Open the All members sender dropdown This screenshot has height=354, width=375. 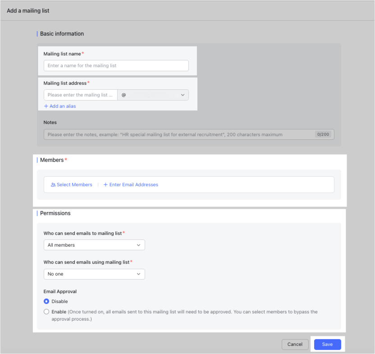tap(94, 245)
